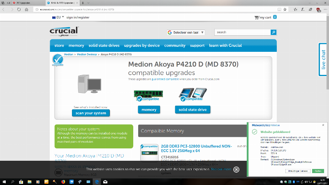Screen dimensions: 329x185
Task: Click the blue memory button
Action: 149,110
